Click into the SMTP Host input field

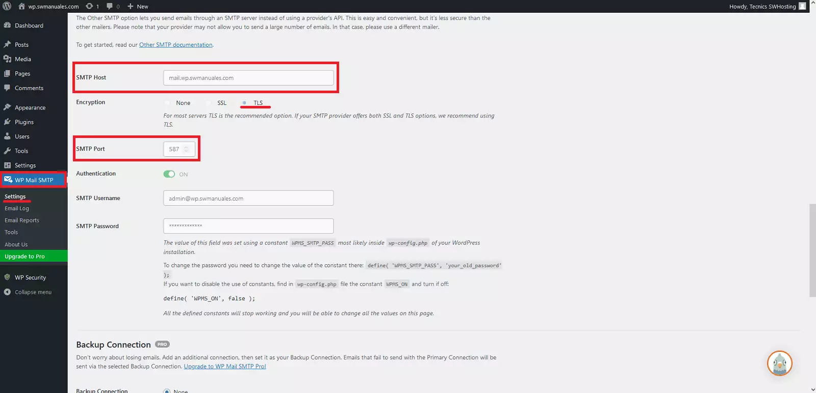point(248,78)
